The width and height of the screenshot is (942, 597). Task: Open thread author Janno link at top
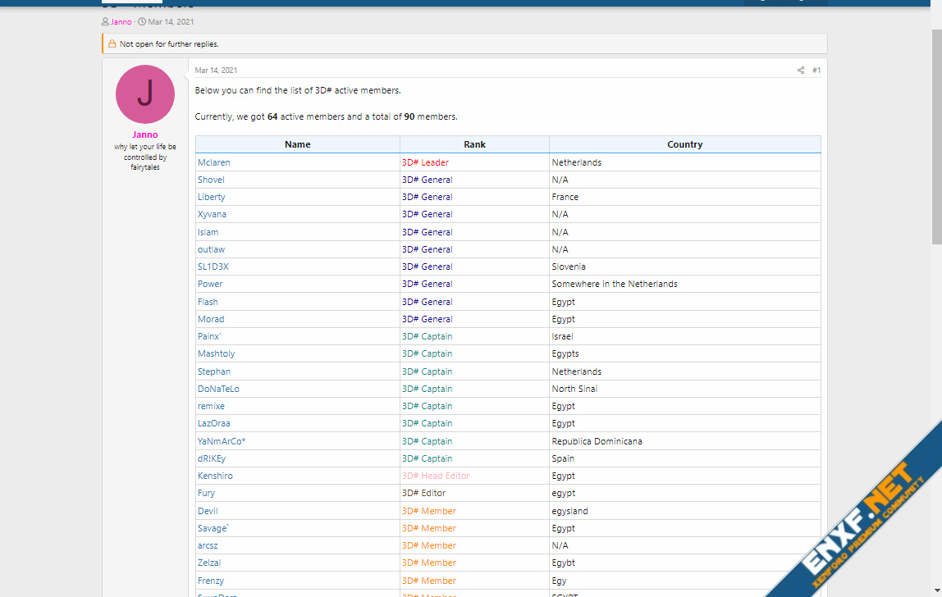[x=121, y=22]
